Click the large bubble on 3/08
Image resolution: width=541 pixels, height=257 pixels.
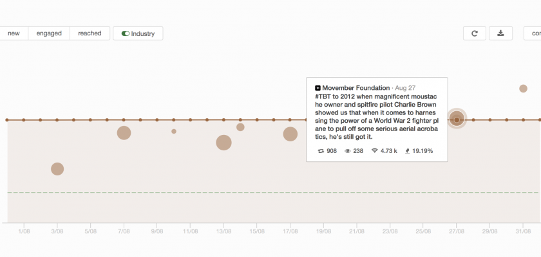[57, 169]
